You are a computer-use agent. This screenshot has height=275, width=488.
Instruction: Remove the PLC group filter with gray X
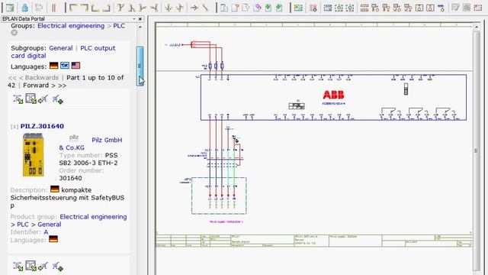pyautogui.click(x=14, y=32)
